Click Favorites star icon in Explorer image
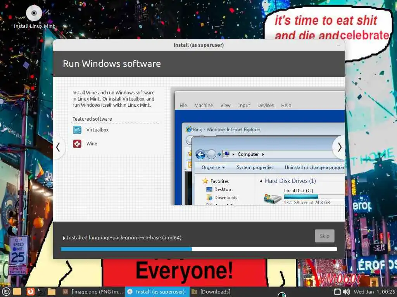Image resolution: width=397 pixels, height=297 pixels. (205, 181)
